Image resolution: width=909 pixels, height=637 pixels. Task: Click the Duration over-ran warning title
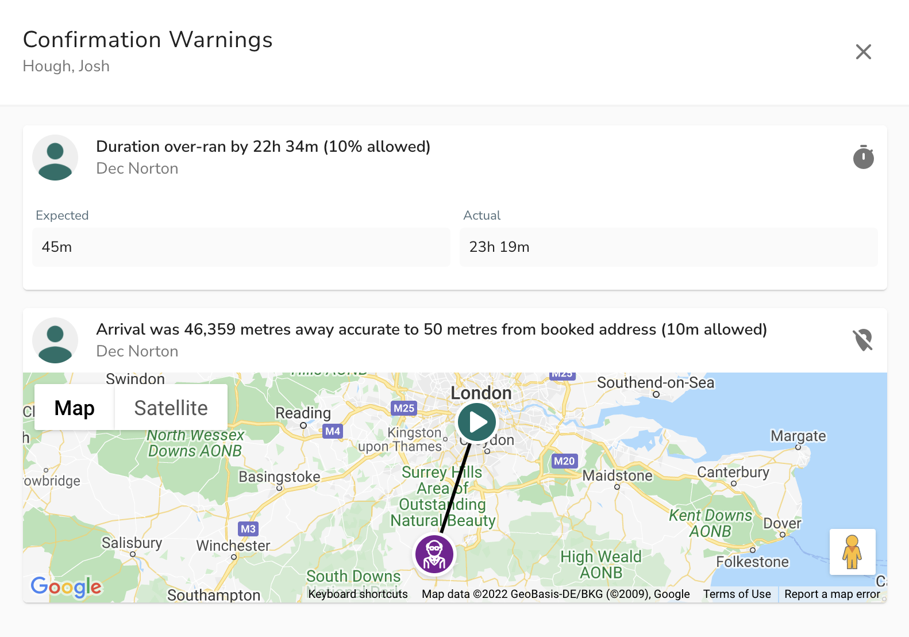point(263,147)
